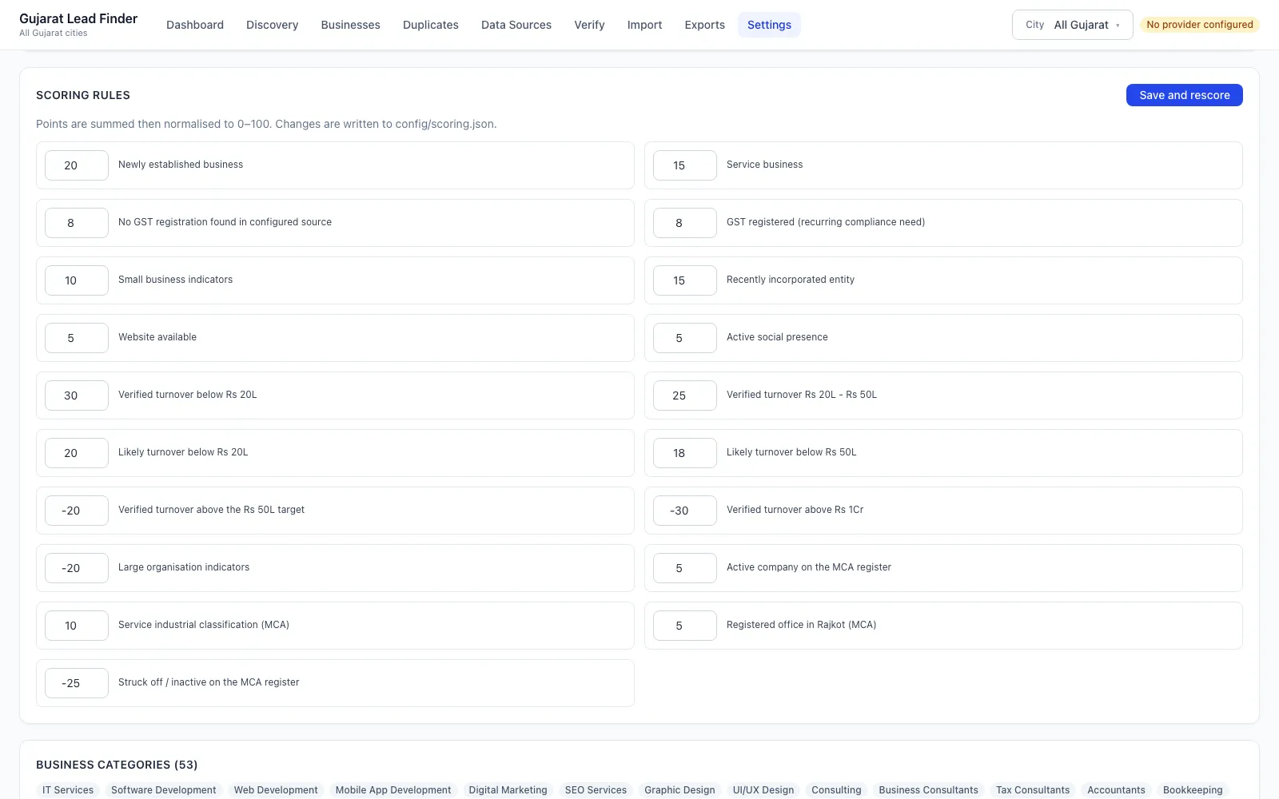The width and height of the screenshot is (1279, 799).
Task: Select the Graphic Design category chip
Action: [679, 790]
